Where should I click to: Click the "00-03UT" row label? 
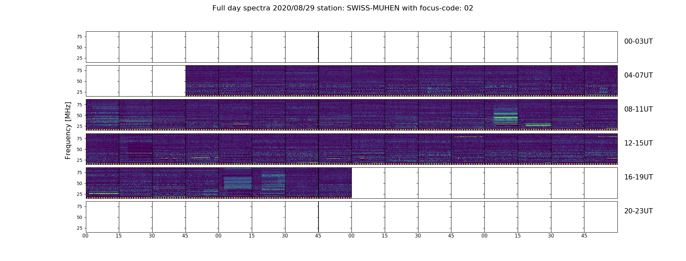point(638,41)
